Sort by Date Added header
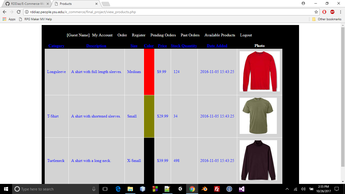345x194 pixels. coord(217,46)
